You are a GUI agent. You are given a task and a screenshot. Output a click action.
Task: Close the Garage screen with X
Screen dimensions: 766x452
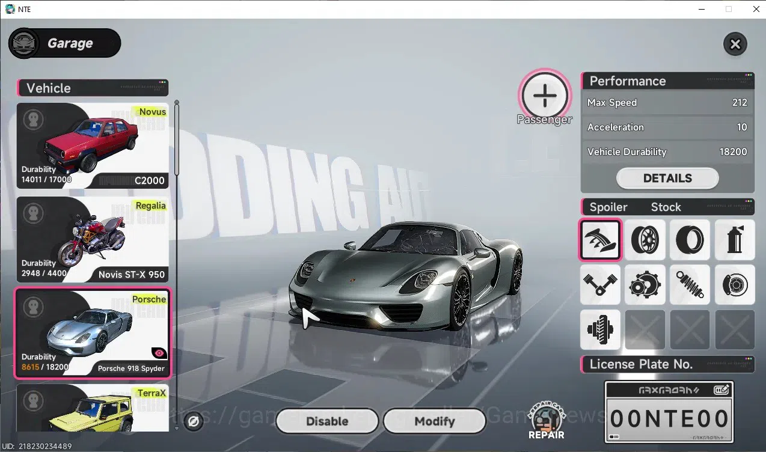[x=735, y=44]
